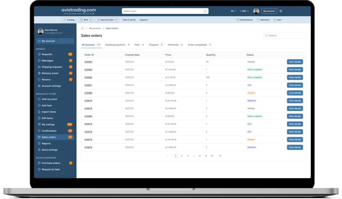Go to page 8 in pagination
Viewport: 342px width, 199px height.
pos(200,156)
